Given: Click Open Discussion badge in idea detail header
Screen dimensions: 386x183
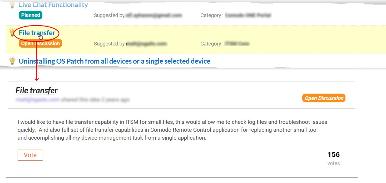Looking at the screenshot, I should click(324, 98).
